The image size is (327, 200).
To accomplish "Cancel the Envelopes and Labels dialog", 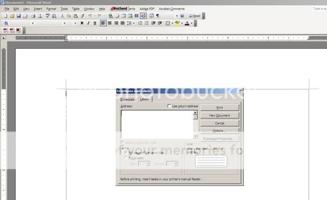I will [220, 123].
